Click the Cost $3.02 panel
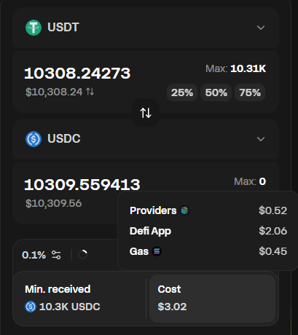 pos(213,299)
